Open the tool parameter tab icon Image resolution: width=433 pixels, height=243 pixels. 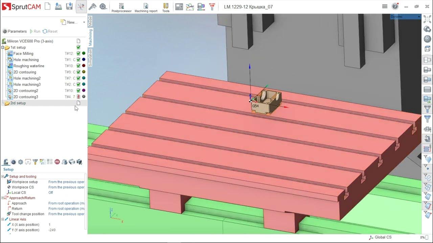tap(35, 162)
